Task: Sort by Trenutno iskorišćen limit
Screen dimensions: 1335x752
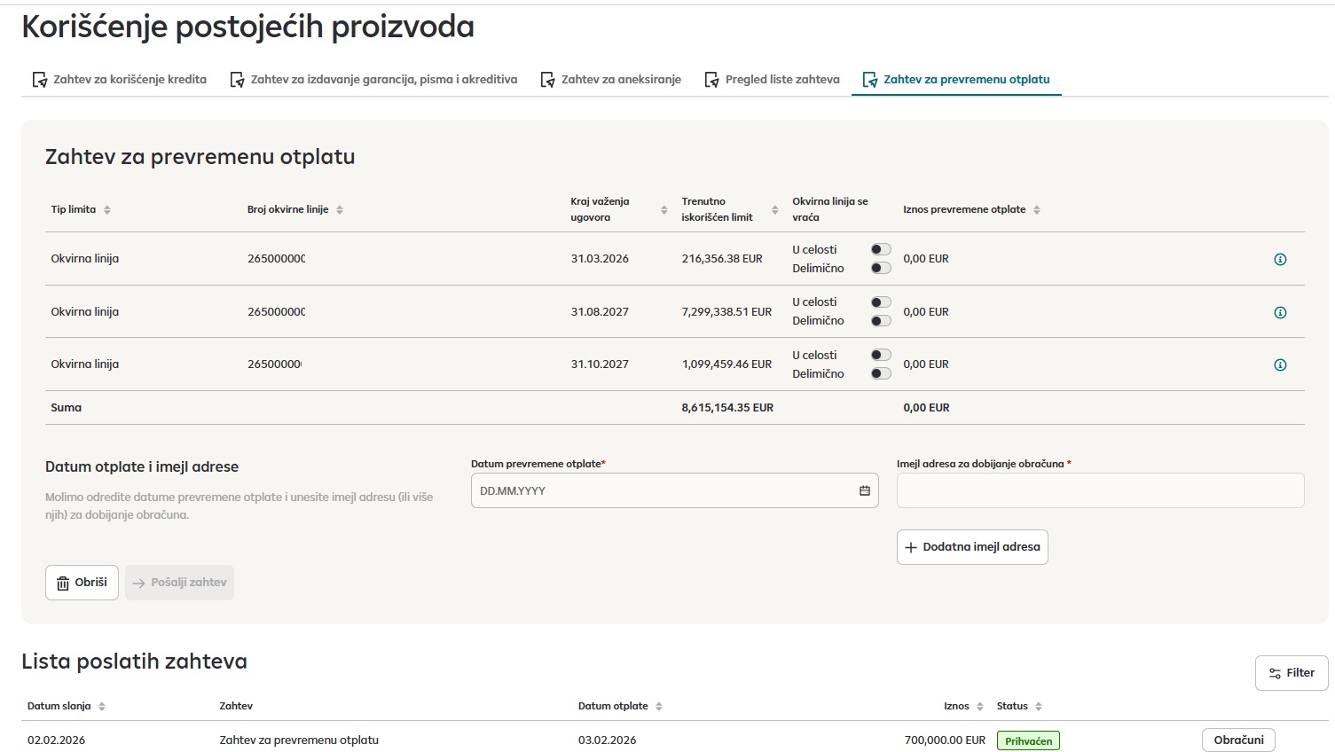Action: 775,210
